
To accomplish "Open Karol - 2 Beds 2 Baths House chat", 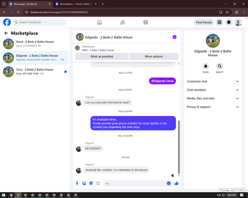I will pyautogui.click(x=35, y=44).
